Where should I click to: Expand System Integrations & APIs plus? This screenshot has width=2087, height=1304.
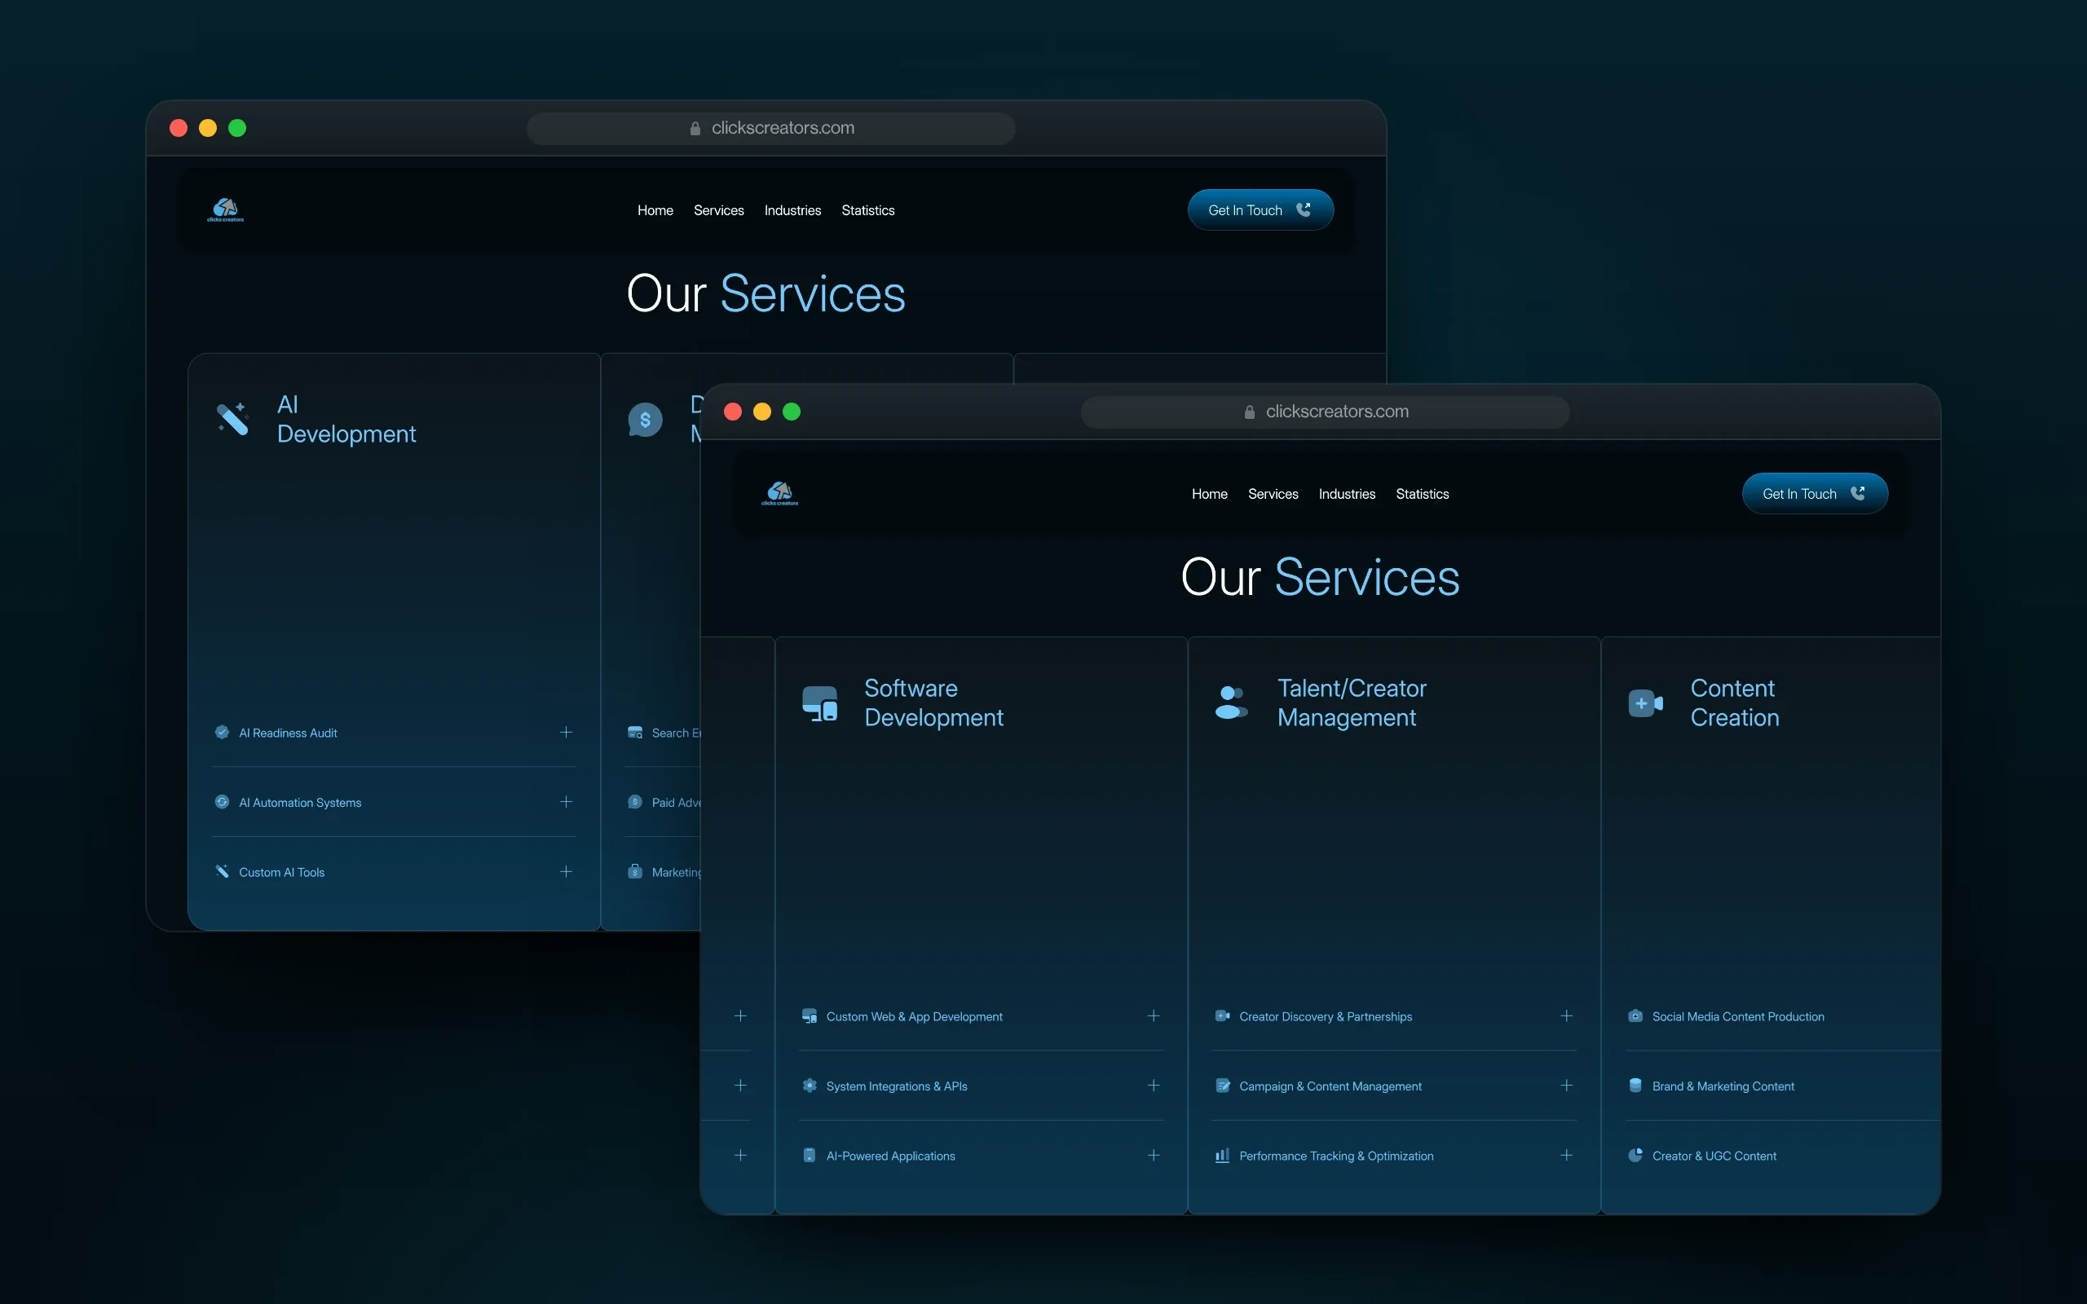pos(1153,1086)
